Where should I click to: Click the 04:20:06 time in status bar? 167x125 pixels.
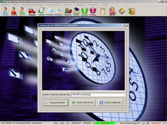pyautogui.click(x=87, y=123)
